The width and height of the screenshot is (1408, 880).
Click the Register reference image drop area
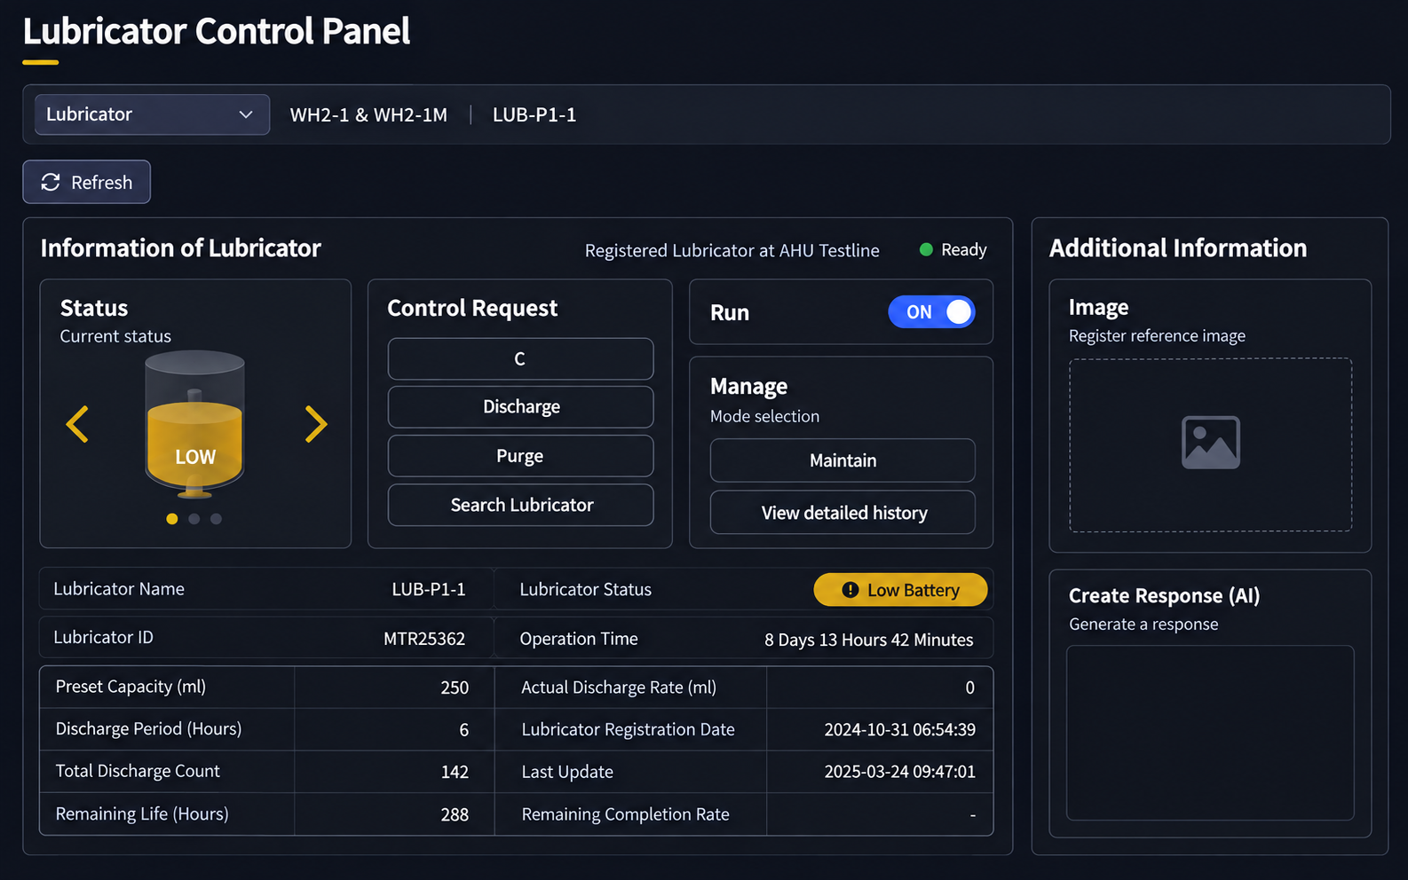click(x=1210, y=444)
